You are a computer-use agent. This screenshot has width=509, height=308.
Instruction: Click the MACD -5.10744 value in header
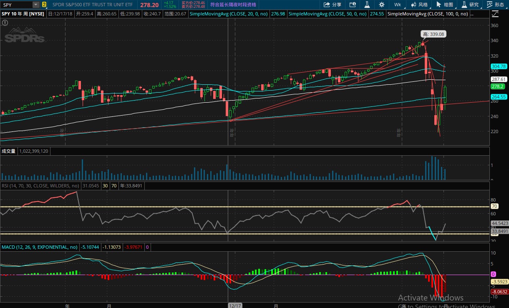[91, 247]
